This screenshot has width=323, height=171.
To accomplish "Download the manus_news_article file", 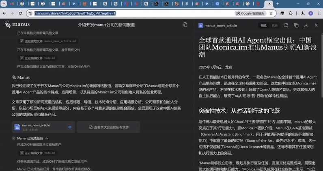I will click(x=306, y=25).
